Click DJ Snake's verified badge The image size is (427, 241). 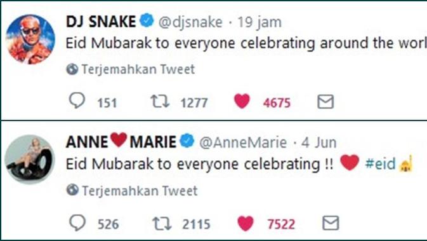(147, 20)
